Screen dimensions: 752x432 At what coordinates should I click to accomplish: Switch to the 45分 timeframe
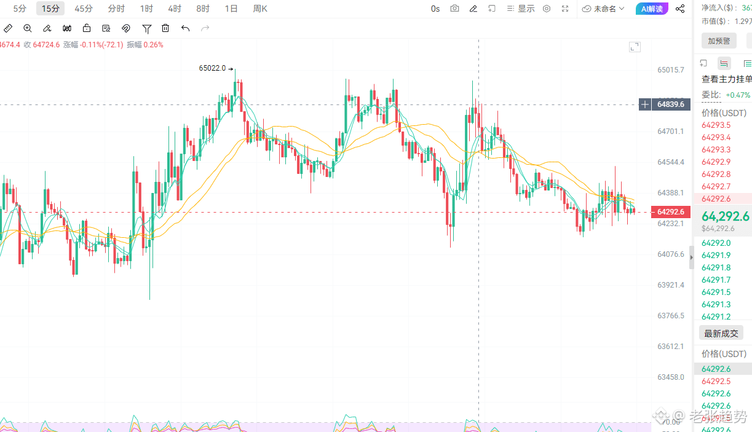(84, 9)
